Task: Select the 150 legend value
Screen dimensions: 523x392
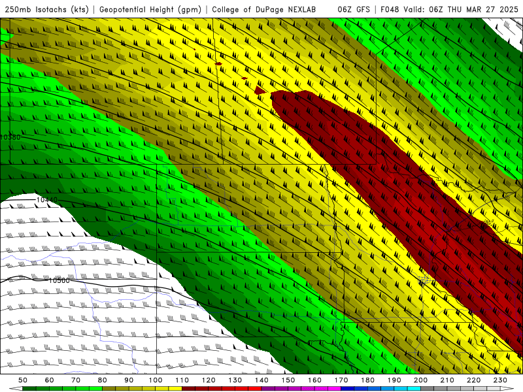Action: pos(288,380)
